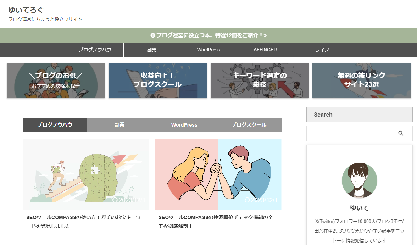417x245 pixels.
Task: Click ゆいて's profile avatar picture
Action: [x=359, y=180]
